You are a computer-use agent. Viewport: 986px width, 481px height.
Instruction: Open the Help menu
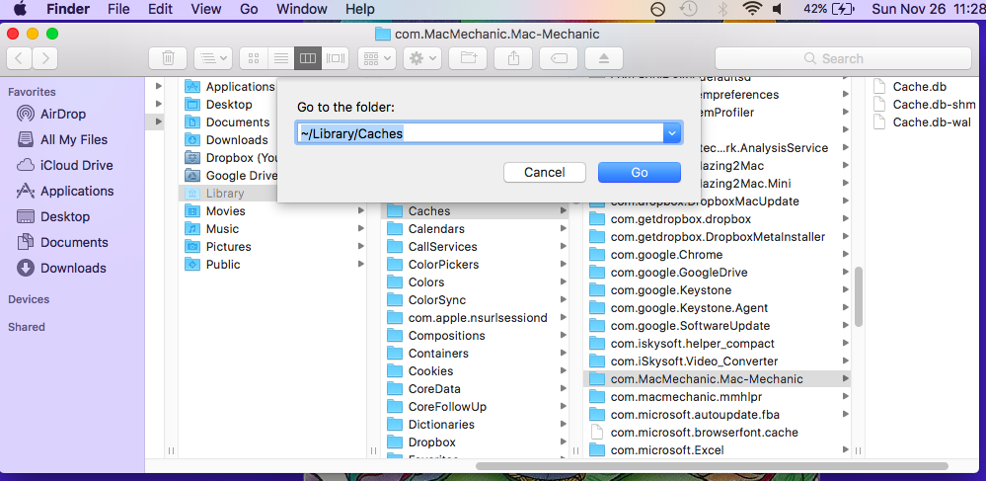point(359,9)
